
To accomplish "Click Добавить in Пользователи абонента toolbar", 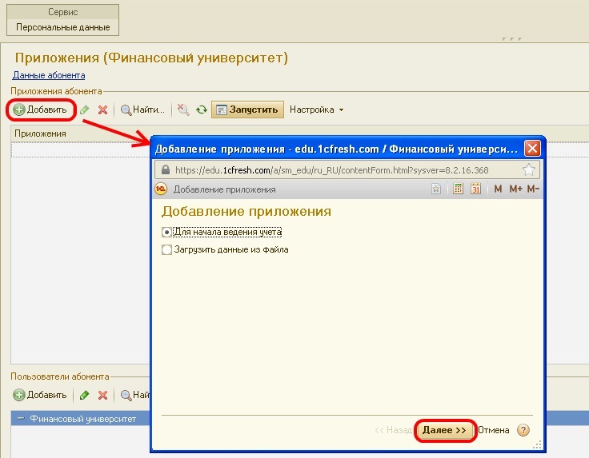I will click(x=40, y=395).
